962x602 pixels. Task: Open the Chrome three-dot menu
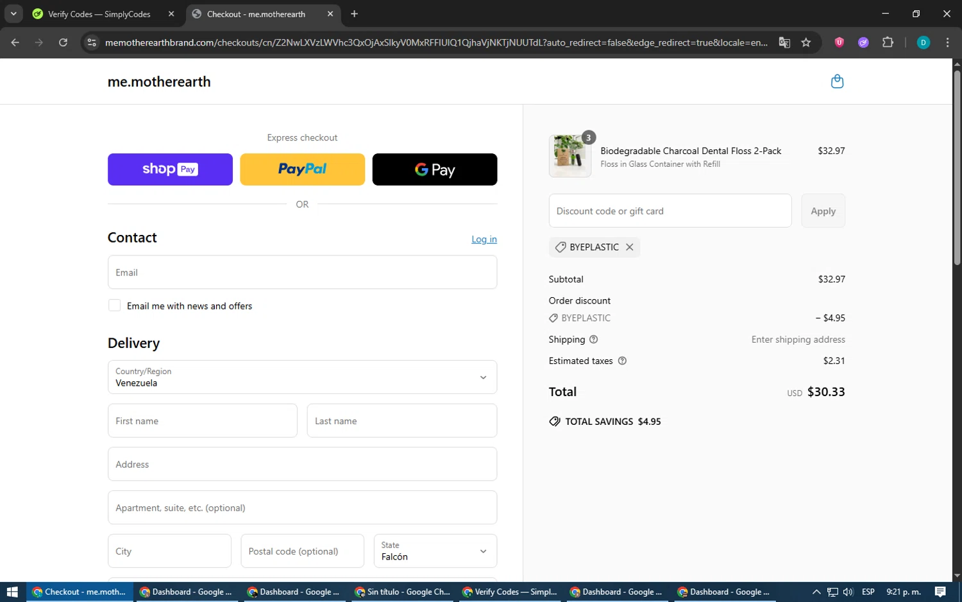(947, 42)
